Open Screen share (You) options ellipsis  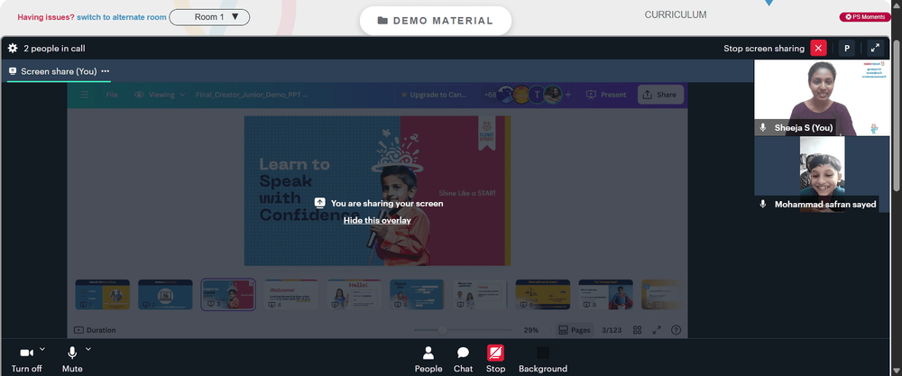point(106,71)
